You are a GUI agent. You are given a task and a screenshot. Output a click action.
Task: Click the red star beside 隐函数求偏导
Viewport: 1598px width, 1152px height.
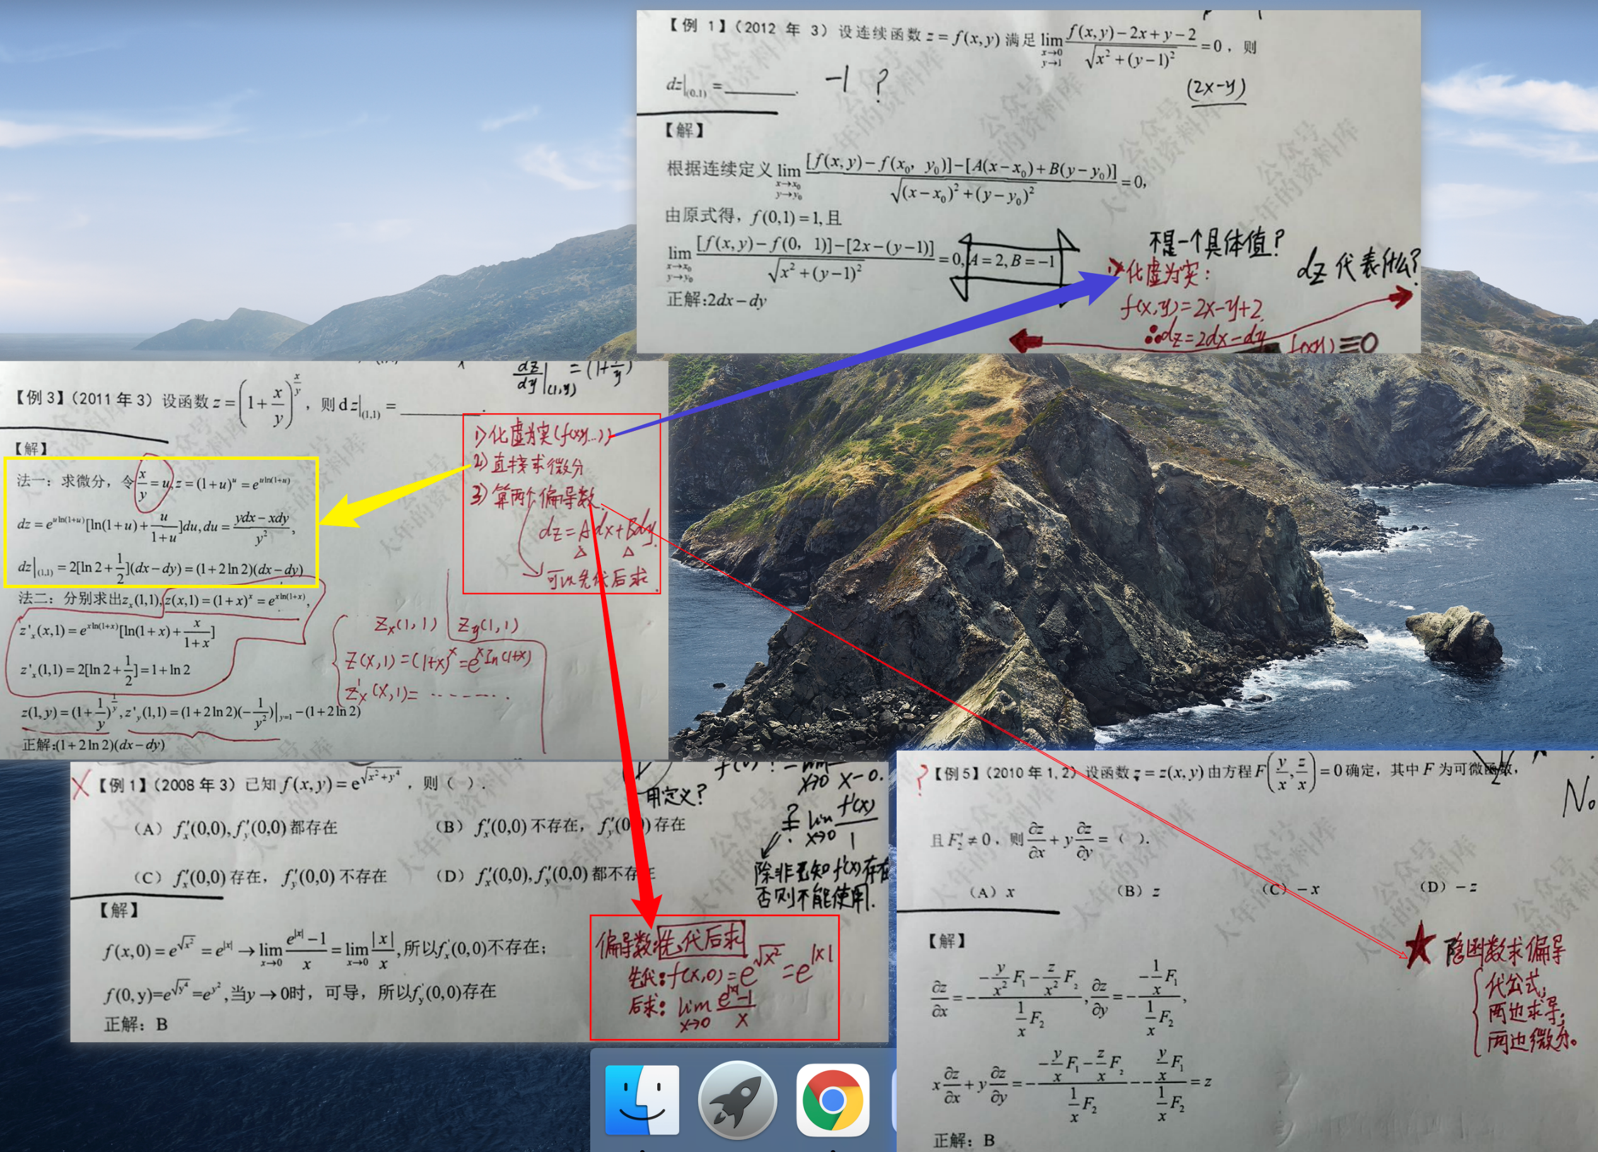[1419, 947]
